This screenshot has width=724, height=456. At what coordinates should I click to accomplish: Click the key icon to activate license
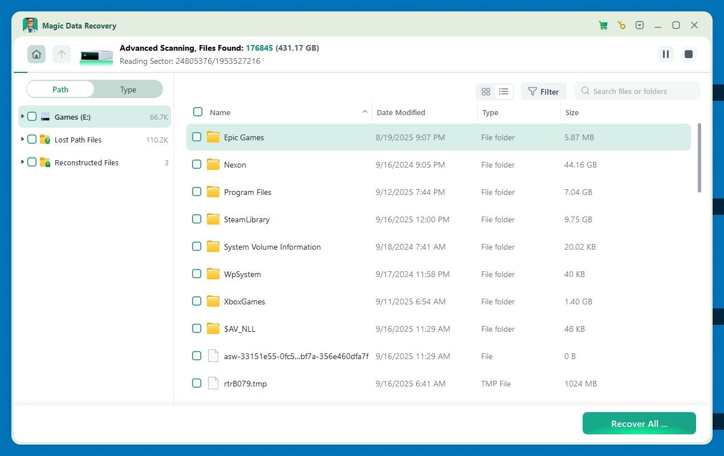click(621, 25)
